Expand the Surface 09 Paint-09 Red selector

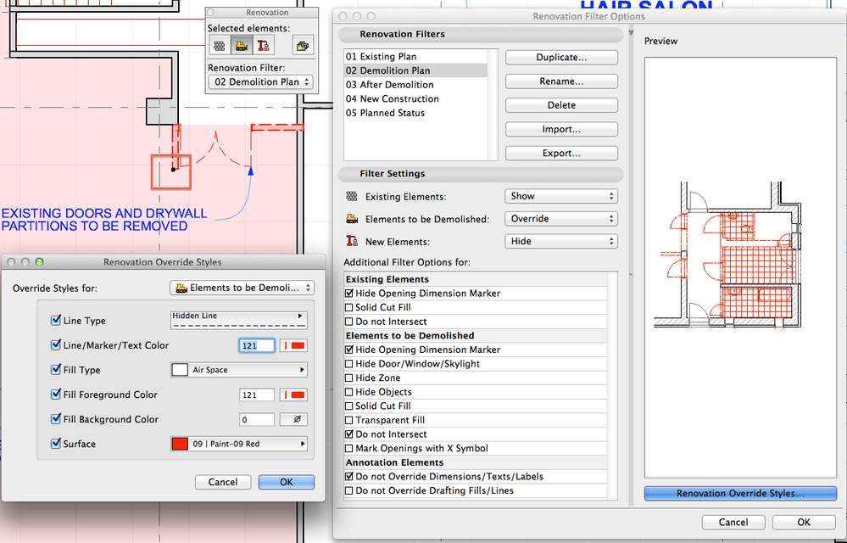coord(238,444)
